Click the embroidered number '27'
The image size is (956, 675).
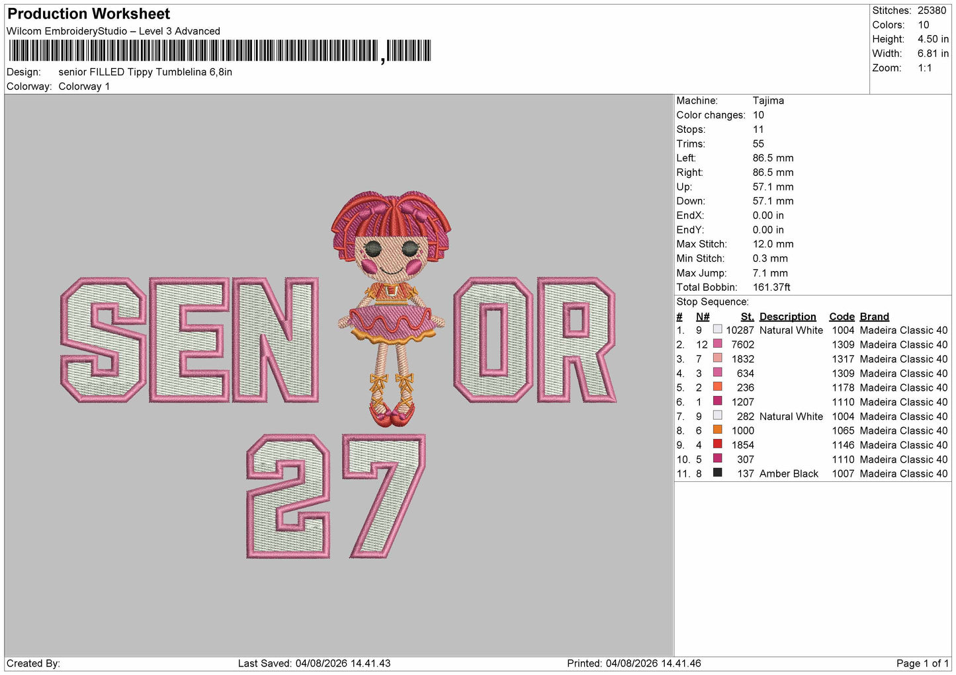pyautogui.click(x=335, y=496)
